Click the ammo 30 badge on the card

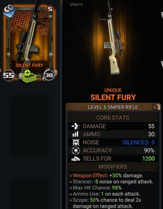click(x=49, y=75)
